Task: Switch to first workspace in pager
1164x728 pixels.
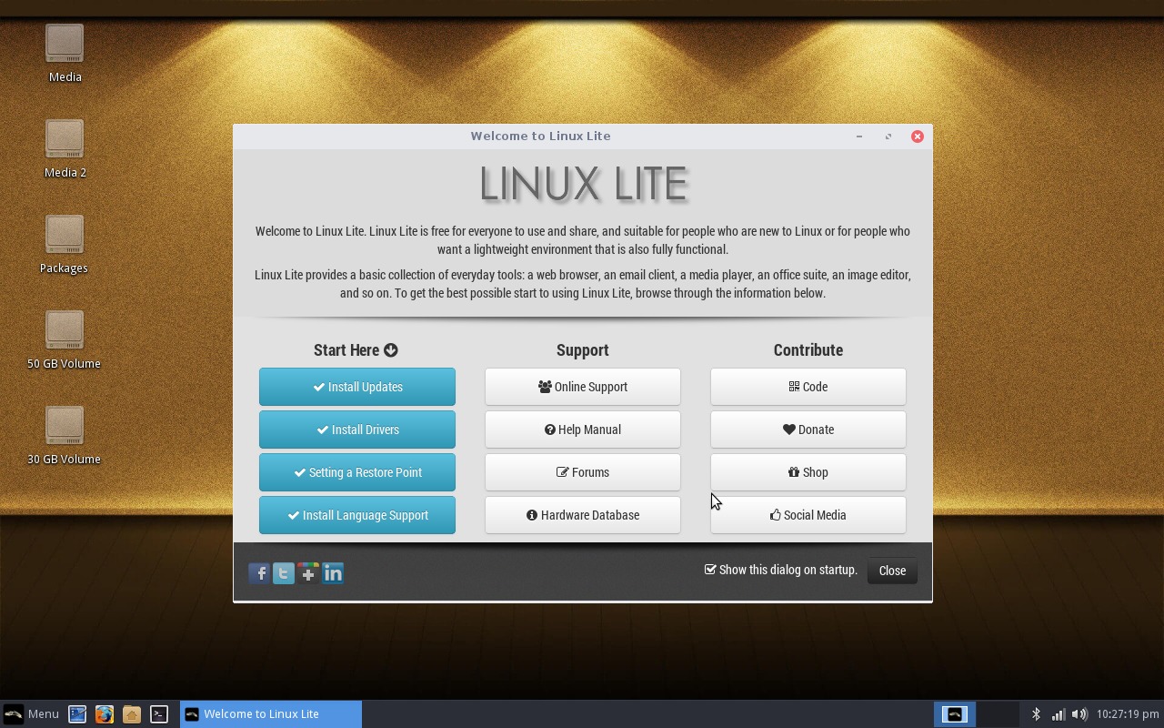Action: click(x=955, y=714)
